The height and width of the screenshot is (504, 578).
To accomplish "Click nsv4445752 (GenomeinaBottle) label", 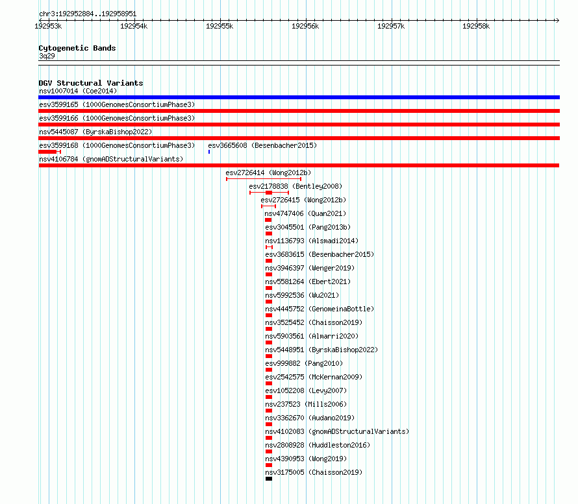I will point(320,309).
